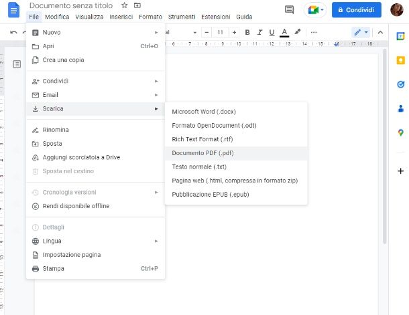Viewport: 409px width, 315px height.
Task: Expand Cronologia versioni submenu
Action: pyautogui.click(x=95, y=192)
